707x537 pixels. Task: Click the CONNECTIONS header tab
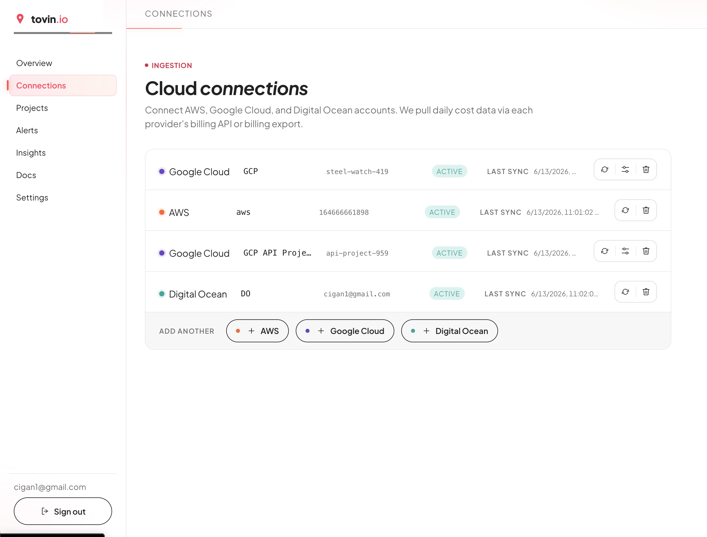click(178, 14)
